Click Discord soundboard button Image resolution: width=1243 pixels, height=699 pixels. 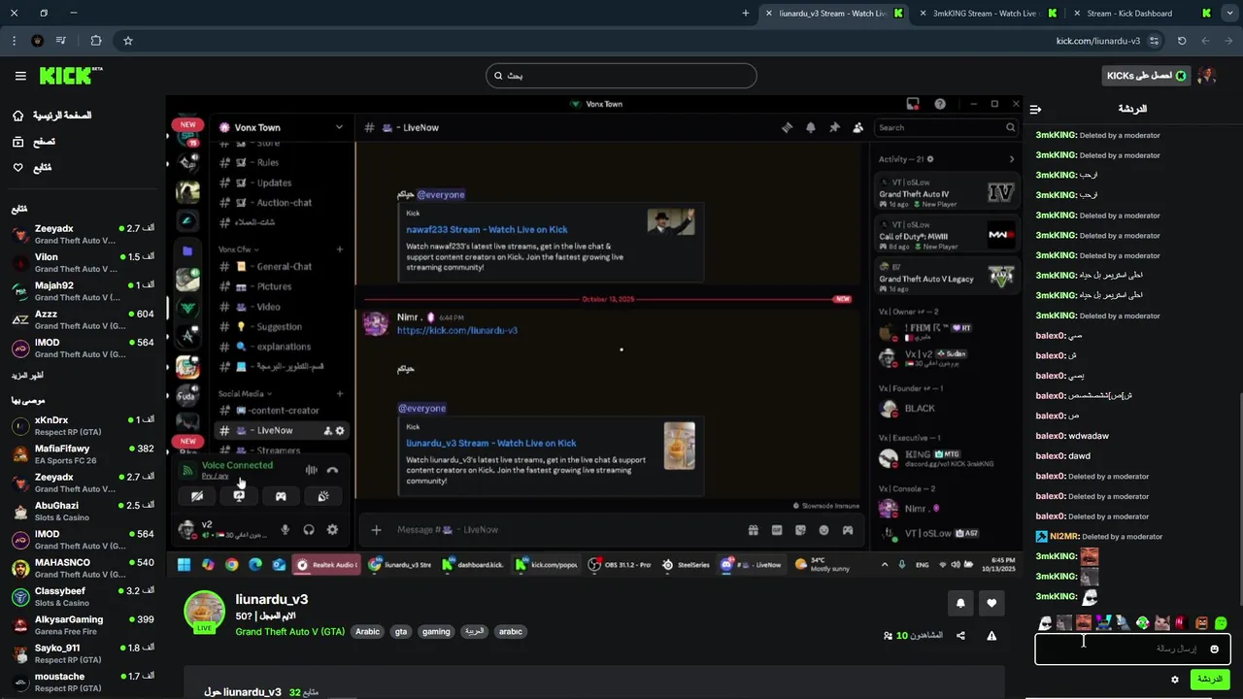323,496
